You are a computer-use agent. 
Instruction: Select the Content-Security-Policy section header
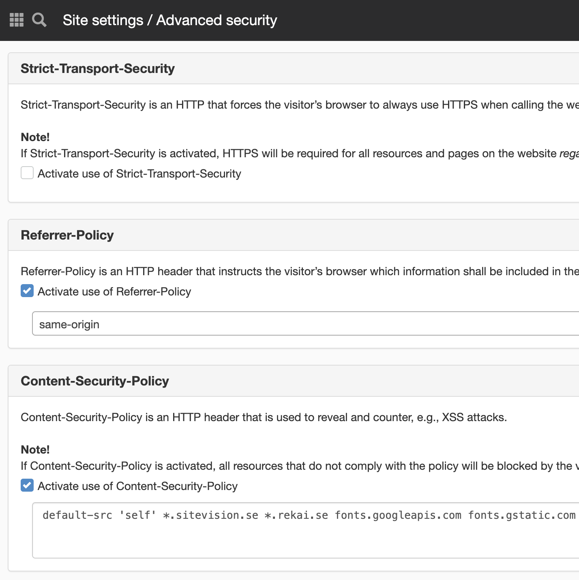pyautogui.click(x=95, y=381)
